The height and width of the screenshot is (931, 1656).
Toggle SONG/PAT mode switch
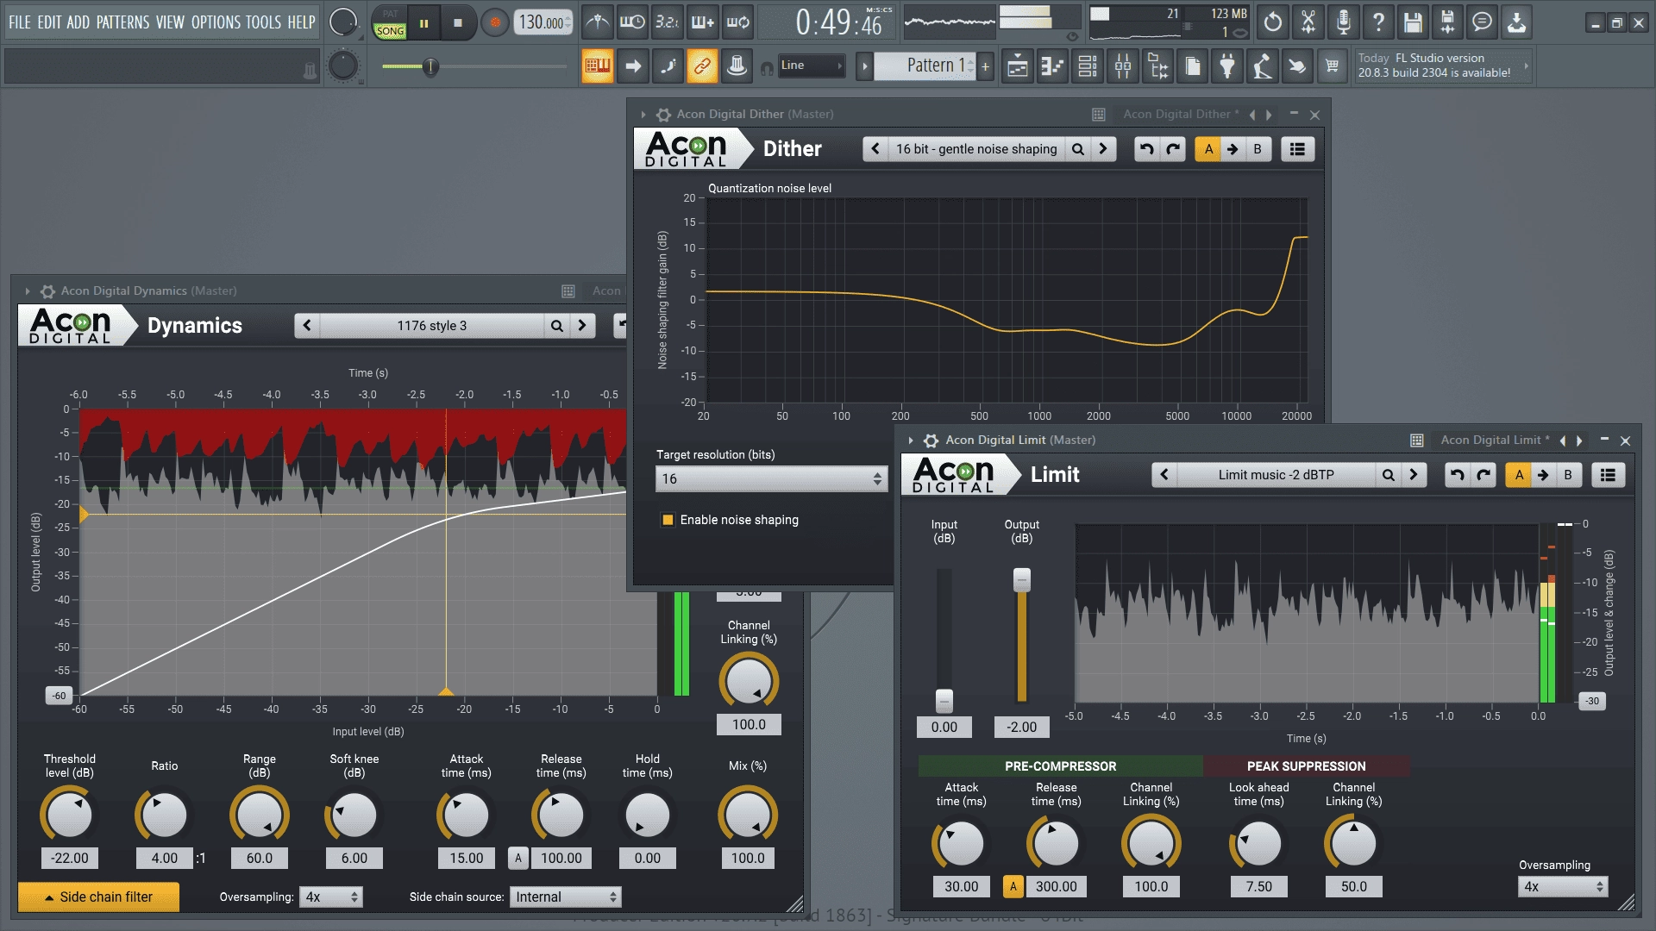pyautogui.click(x=390, y=23)
